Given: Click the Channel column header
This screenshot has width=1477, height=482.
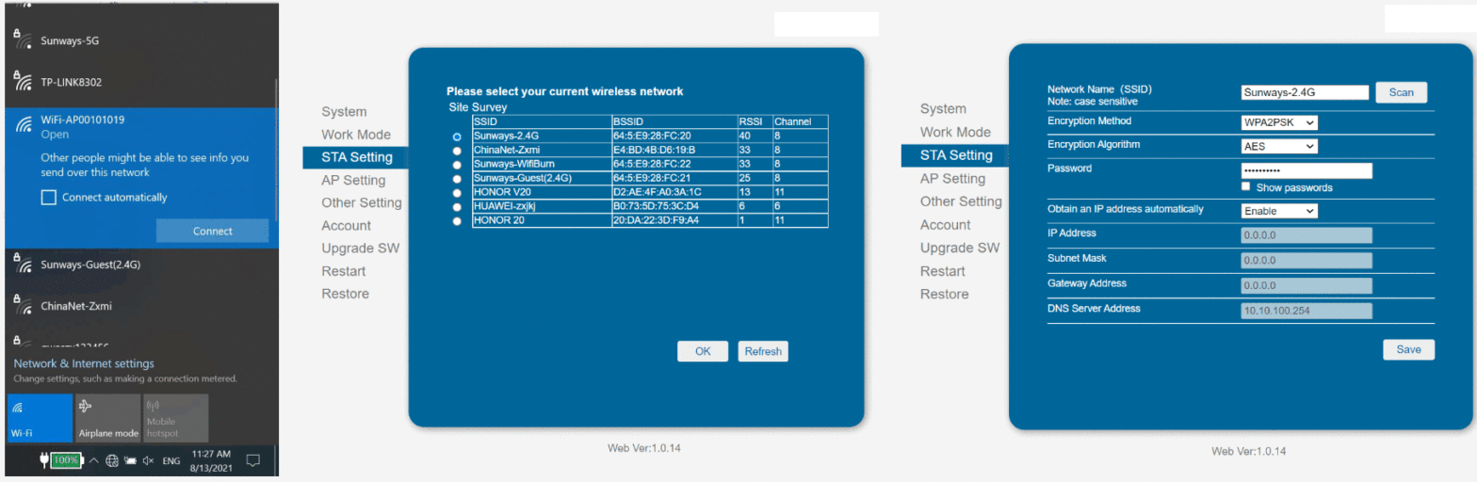Looking at the screenshot, I should pyautogui.click(x=801, y=122).
